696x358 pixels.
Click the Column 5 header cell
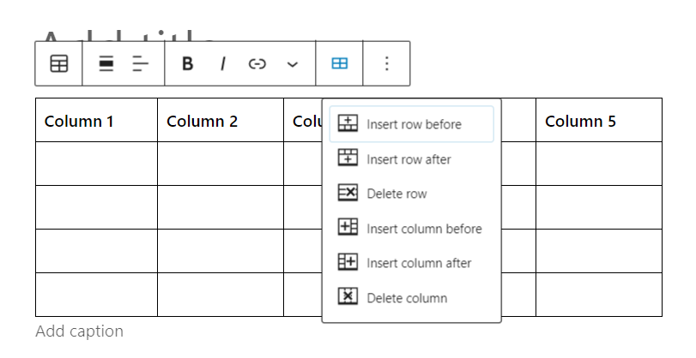[x=598, y=121]
